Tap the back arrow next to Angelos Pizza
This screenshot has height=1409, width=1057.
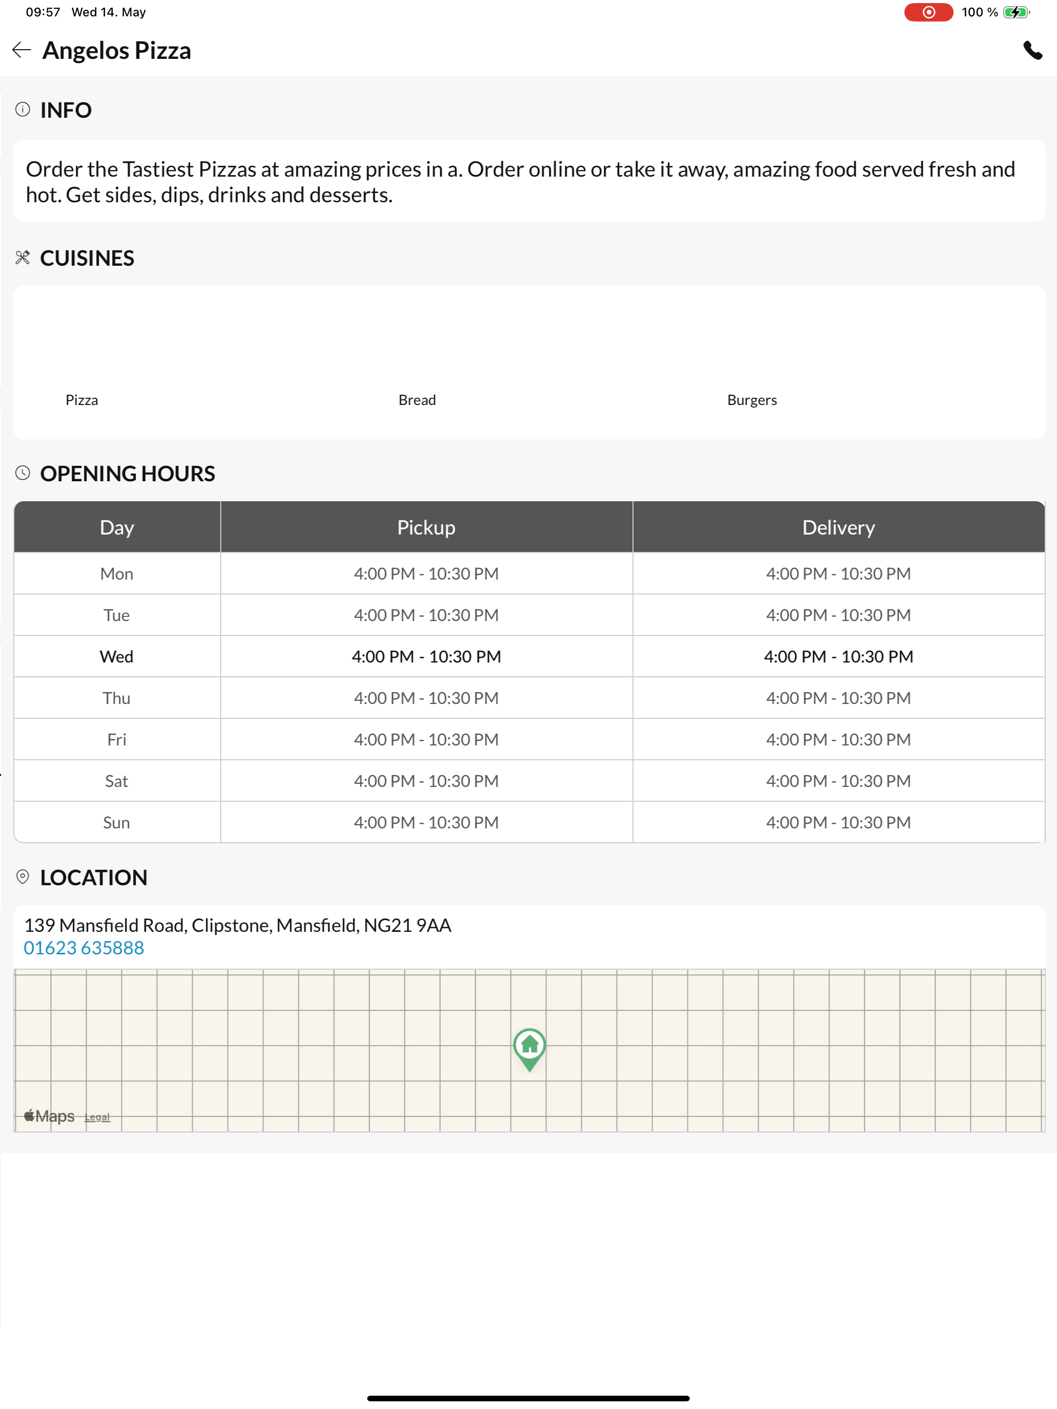tap(22, 50)
